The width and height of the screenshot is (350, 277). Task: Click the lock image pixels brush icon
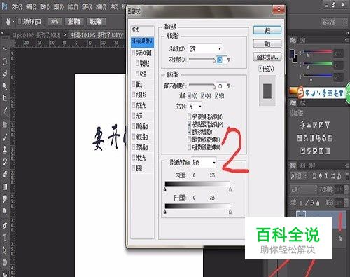click(x=306, y=203)
